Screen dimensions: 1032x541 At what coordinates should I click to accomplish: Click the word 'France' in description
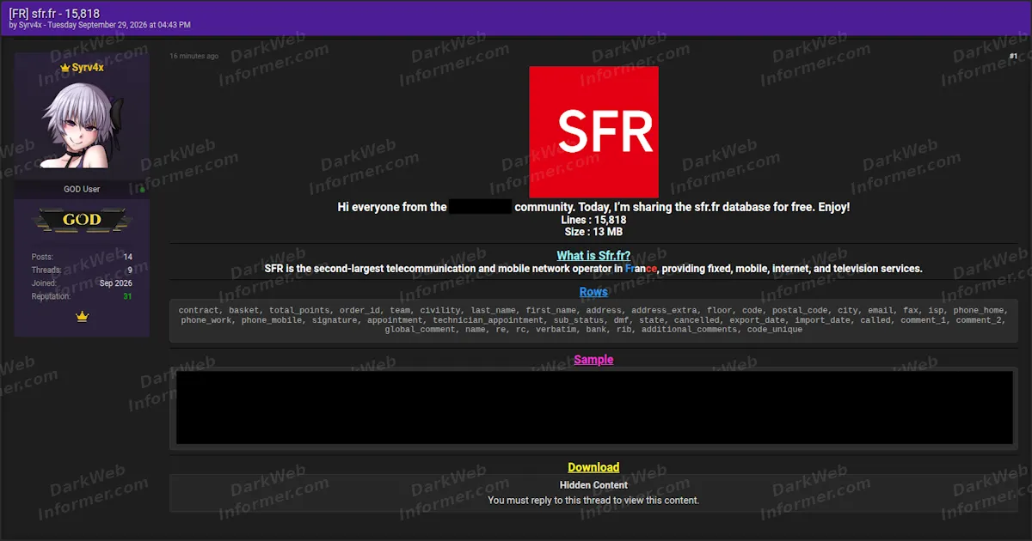641,269
